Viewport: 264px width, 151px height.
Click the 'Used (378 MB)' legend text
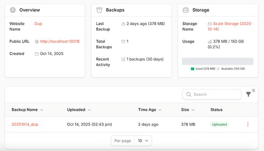click(x=205, y=69)
